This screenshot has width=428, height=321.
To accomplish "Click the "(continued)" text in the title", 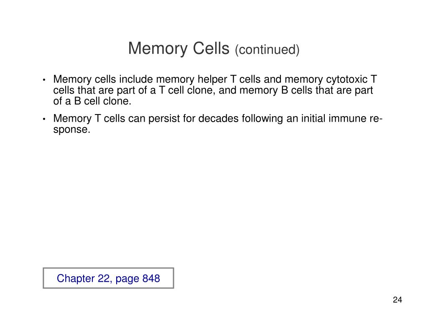I will click(267, 50).
